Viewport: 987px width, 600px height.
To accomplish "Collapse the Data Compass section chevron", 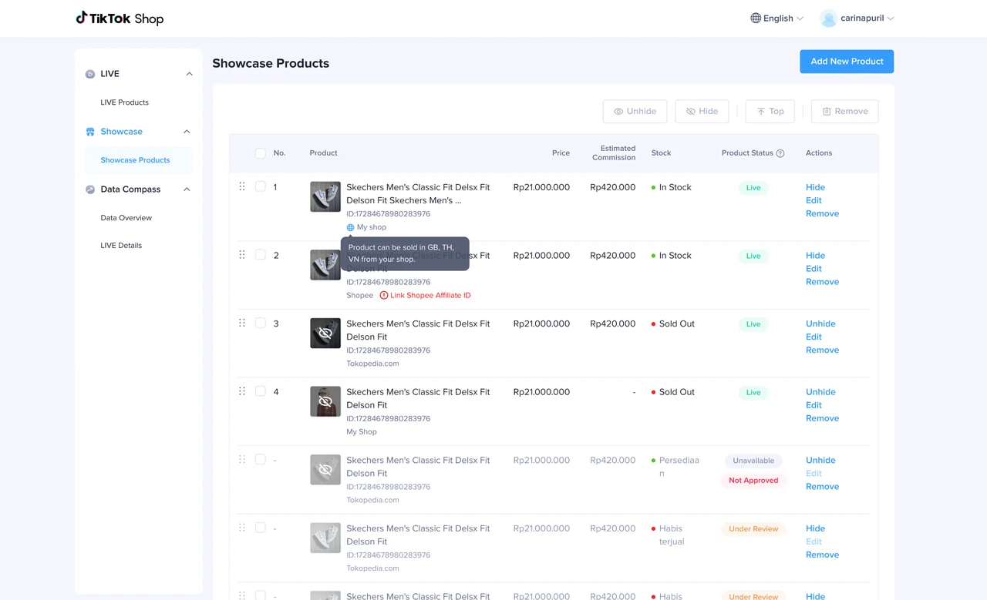I will point(187,189).
